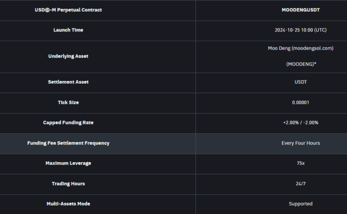
Task: Click the Settlement Asset label
Action: coord(68,82)
